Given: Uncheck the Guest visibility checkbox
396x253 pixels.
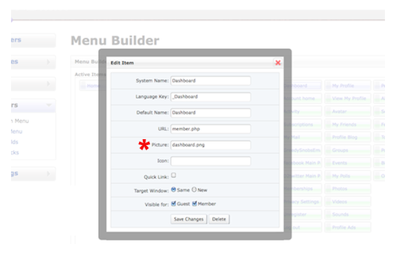Looking at the screenshot, I should 173,204.
